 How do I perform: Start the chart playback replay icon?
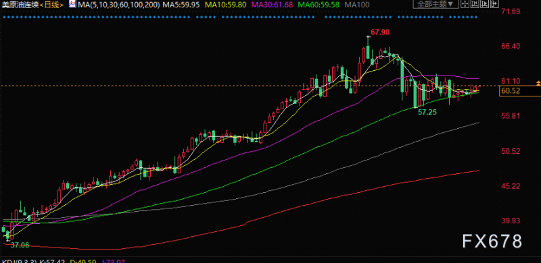(484, 4)
